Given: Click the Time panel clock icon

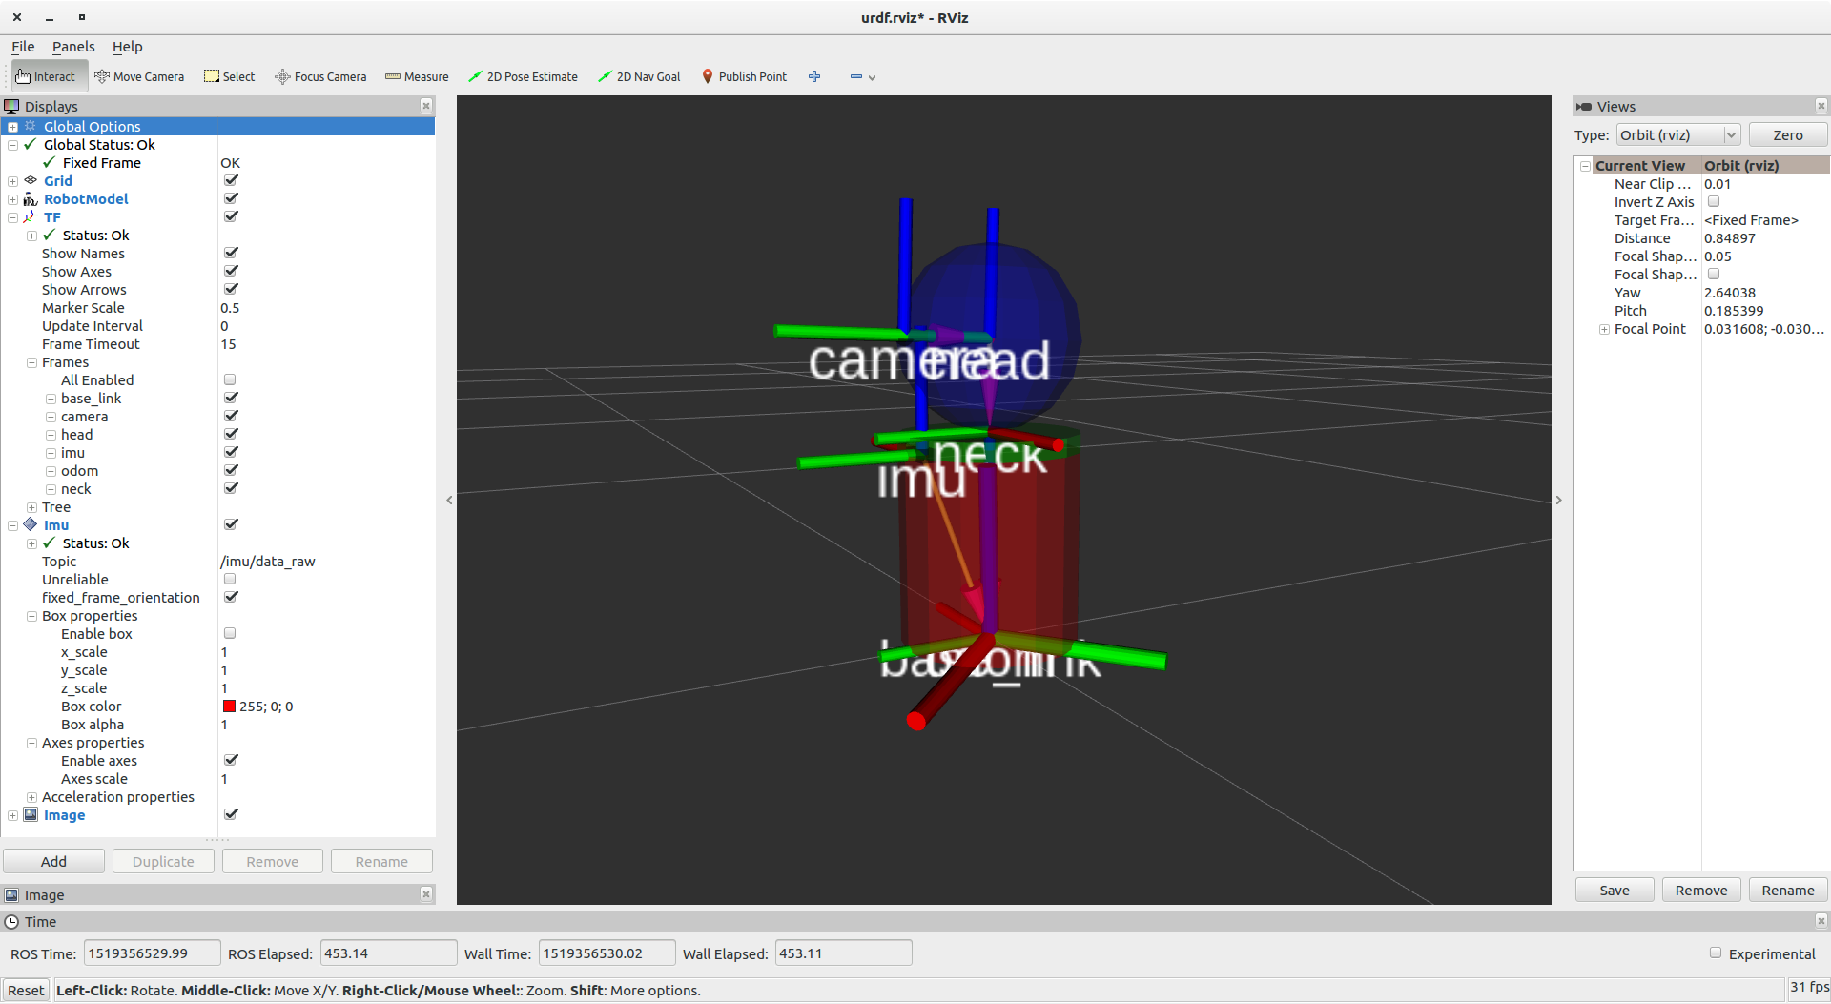Looking at the screenshot, I should pos(11,921).
